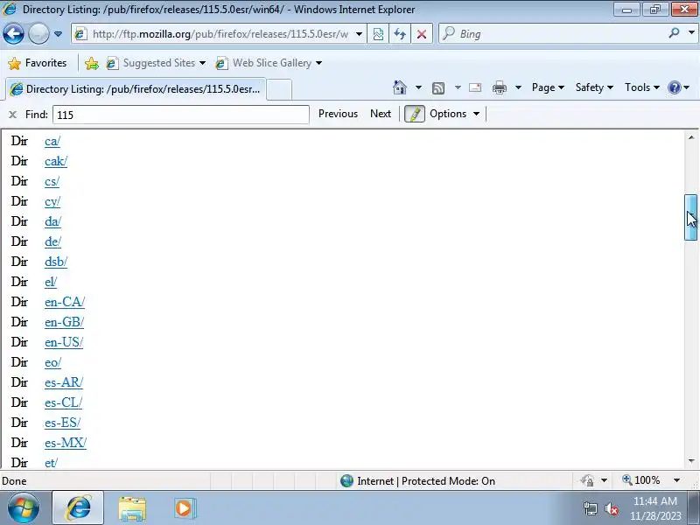Go back with the Back arrow button
The width and height of the screenshot is (700, 525).
coord(13,34)
